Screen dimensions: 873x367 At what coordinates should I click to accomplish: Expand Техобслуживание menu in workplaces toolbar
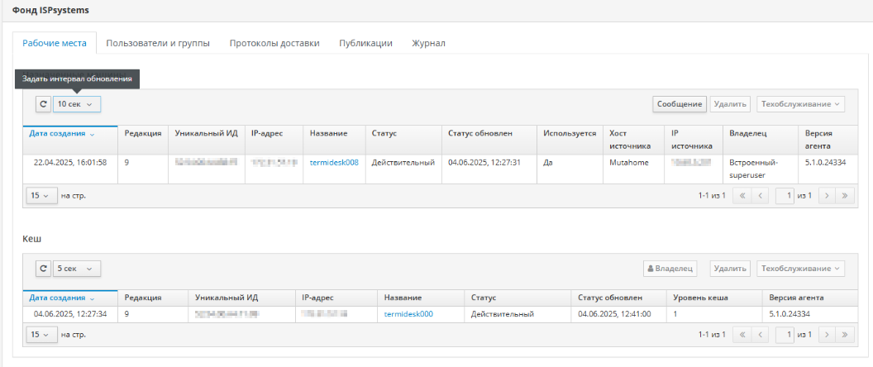pyautogui.click(x=801, y=104)
